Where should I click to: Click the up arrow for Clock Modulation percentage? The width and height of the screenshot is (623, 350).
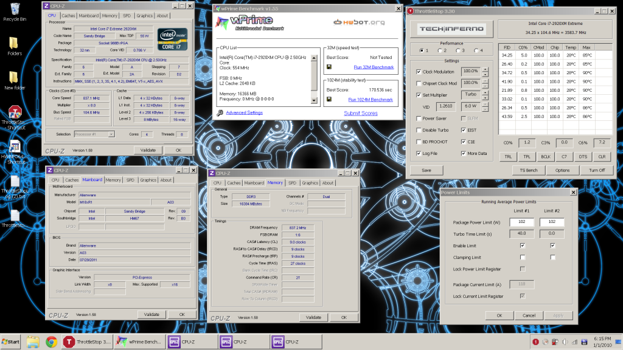(485, 69)
